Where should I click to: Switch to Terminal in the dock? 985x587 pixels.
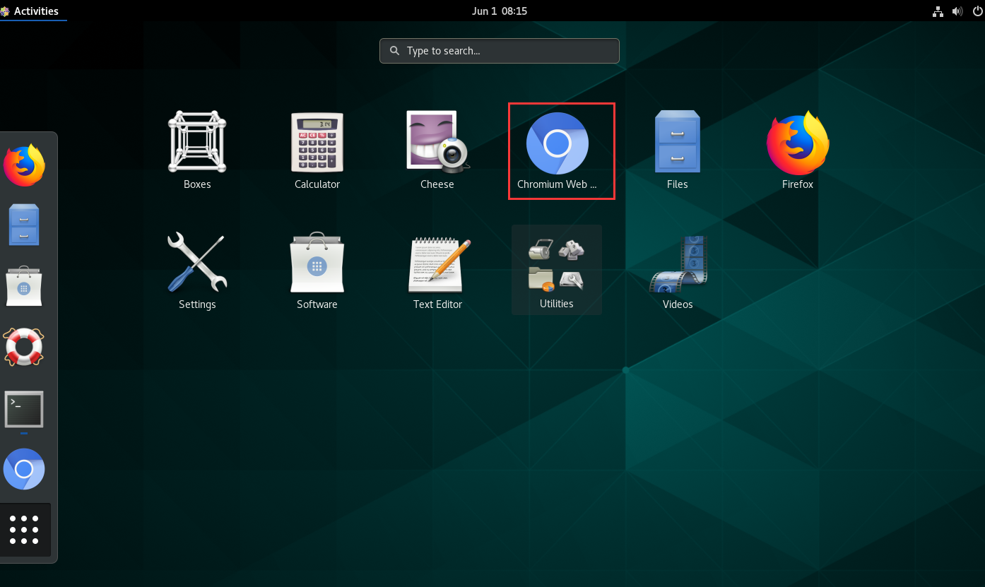24,409
